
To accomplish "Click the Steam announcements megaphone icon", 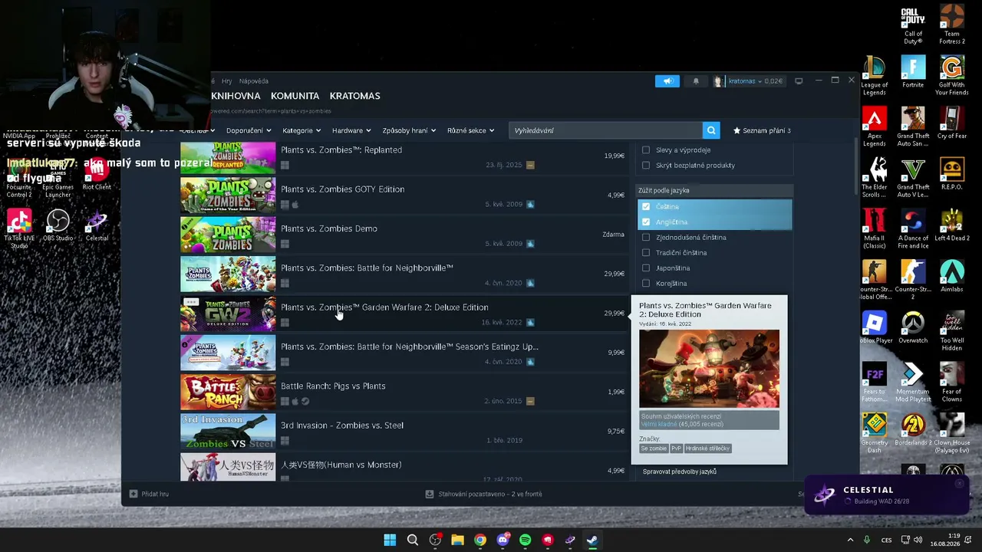I will [667, 81].
